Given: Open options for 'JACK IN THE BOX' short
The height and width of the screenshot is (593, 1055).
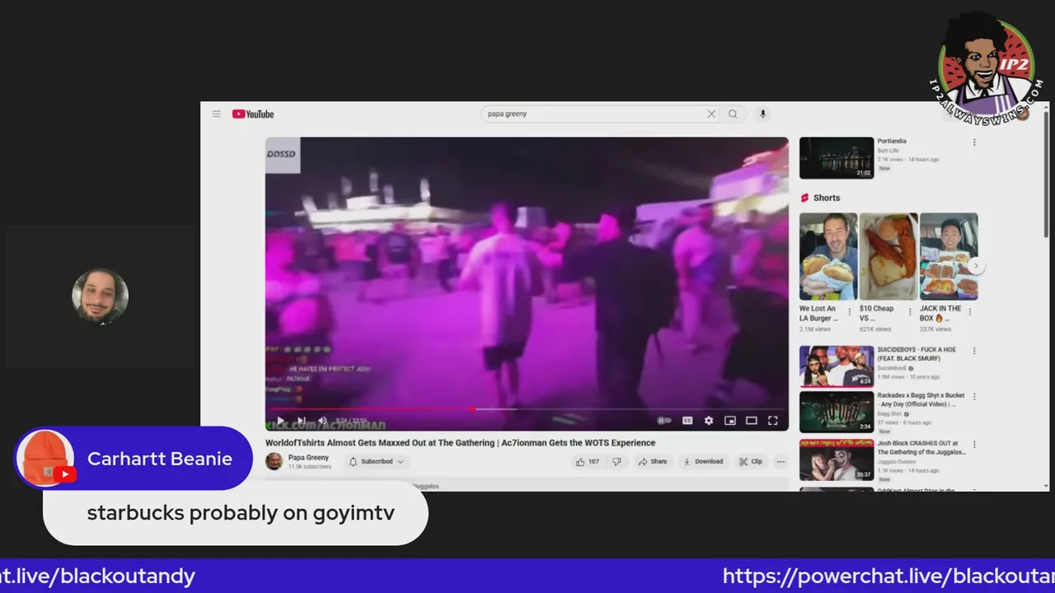Looking at the screenshot, I should pyautogui.click(x=970, y=312).
